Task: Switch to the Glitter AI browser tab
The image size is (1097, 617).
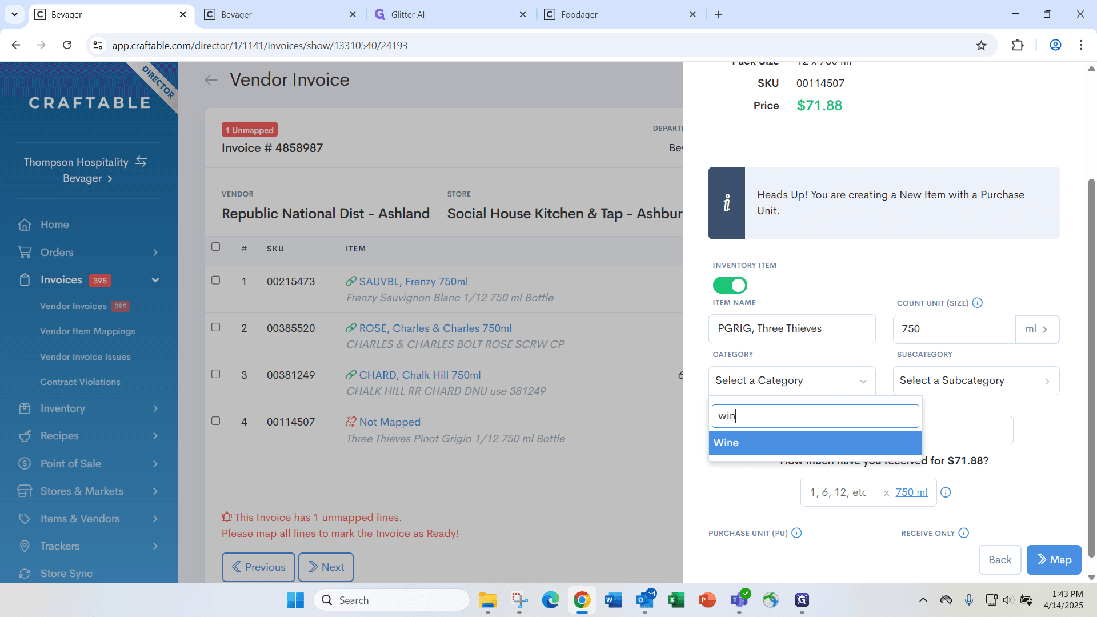Action: [450, 14]
